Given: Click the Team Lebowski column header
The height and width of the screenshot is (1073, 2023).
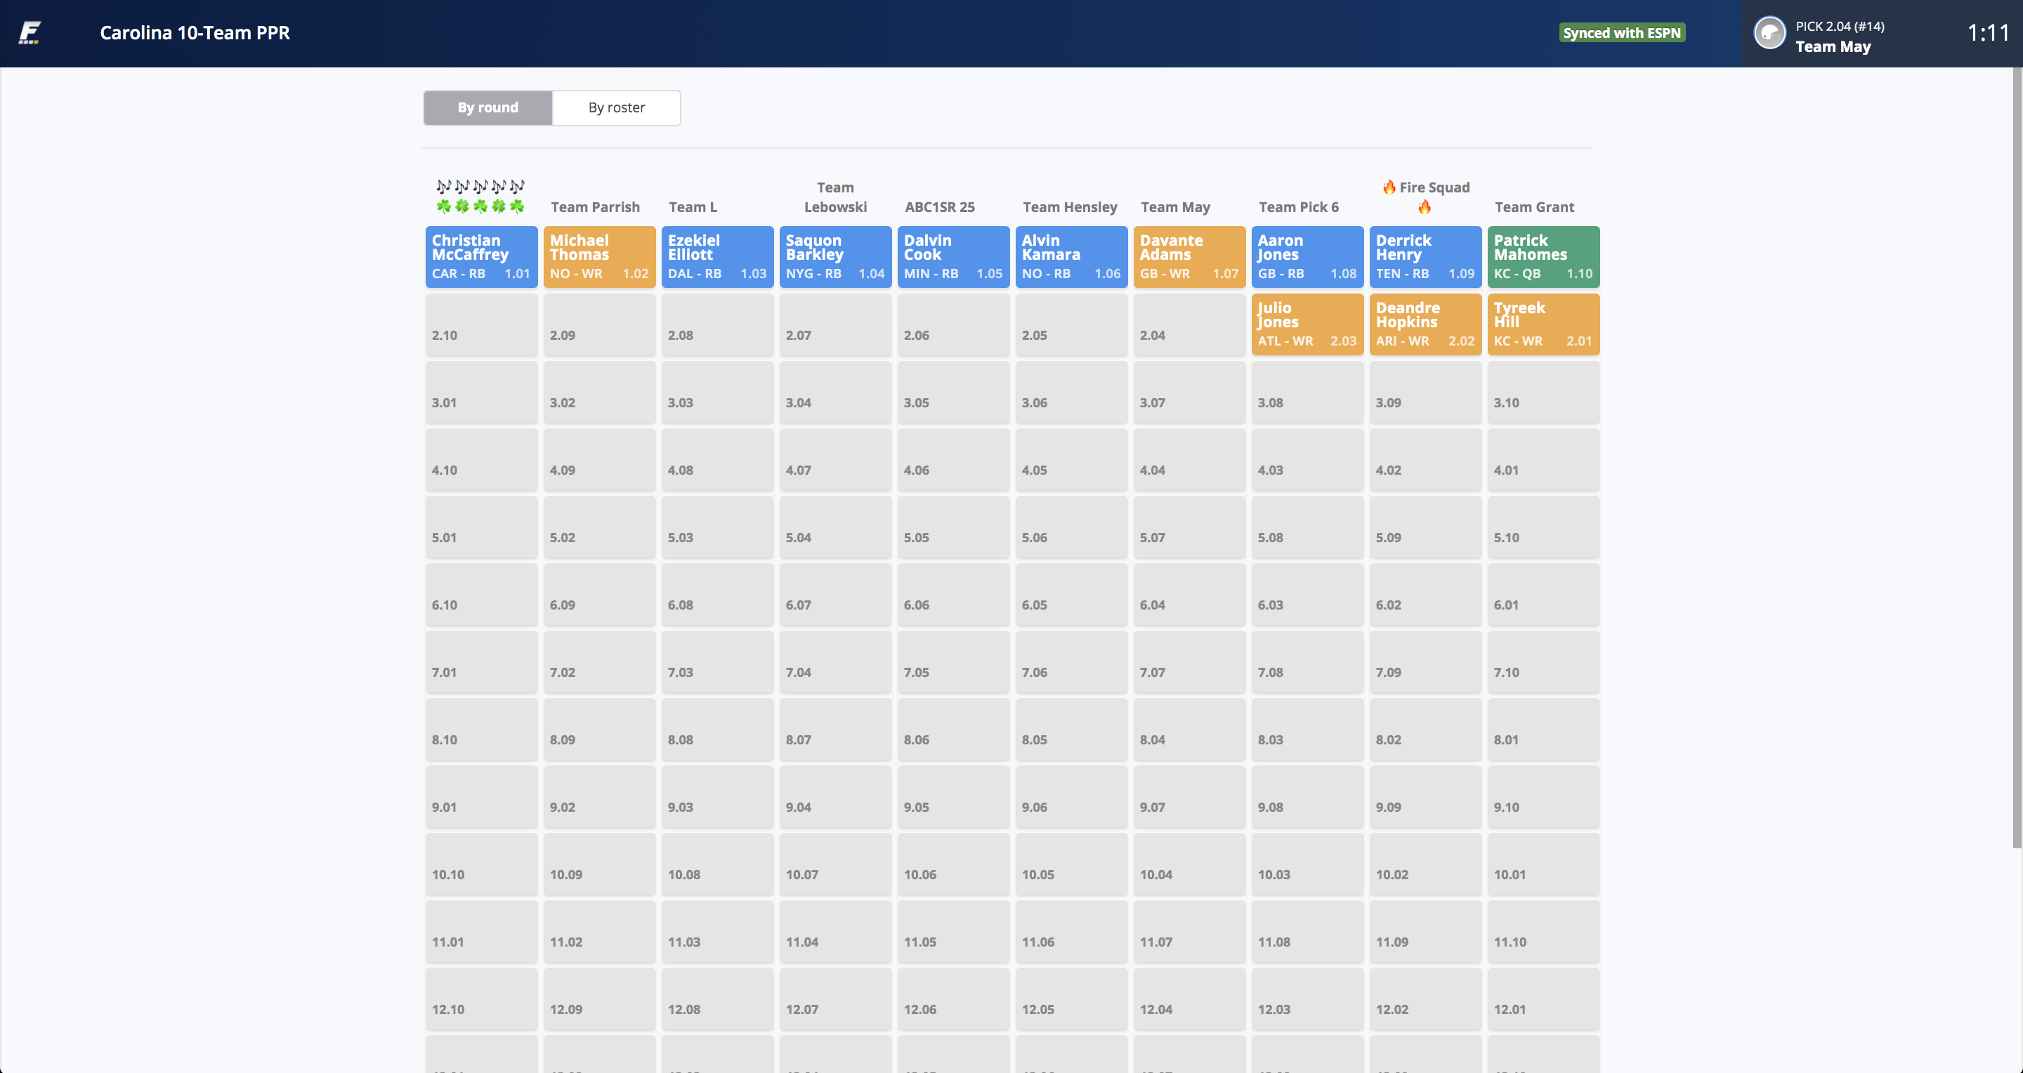Looking at the screenshot, I should 836,197.
